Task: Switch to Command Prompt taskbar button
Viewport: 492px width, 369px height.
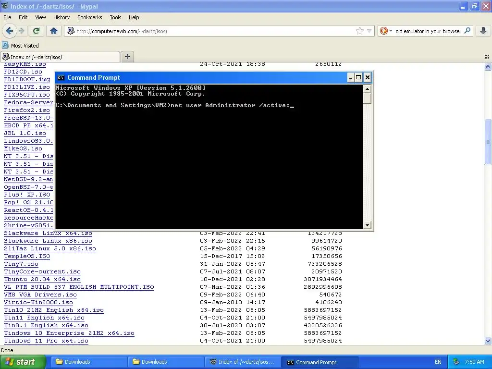Action: pyautogui.click(x=320, y=362)
